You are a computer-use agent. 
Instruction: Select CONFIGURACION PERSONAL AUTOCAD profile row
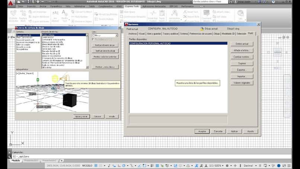[x=178, y=43]
